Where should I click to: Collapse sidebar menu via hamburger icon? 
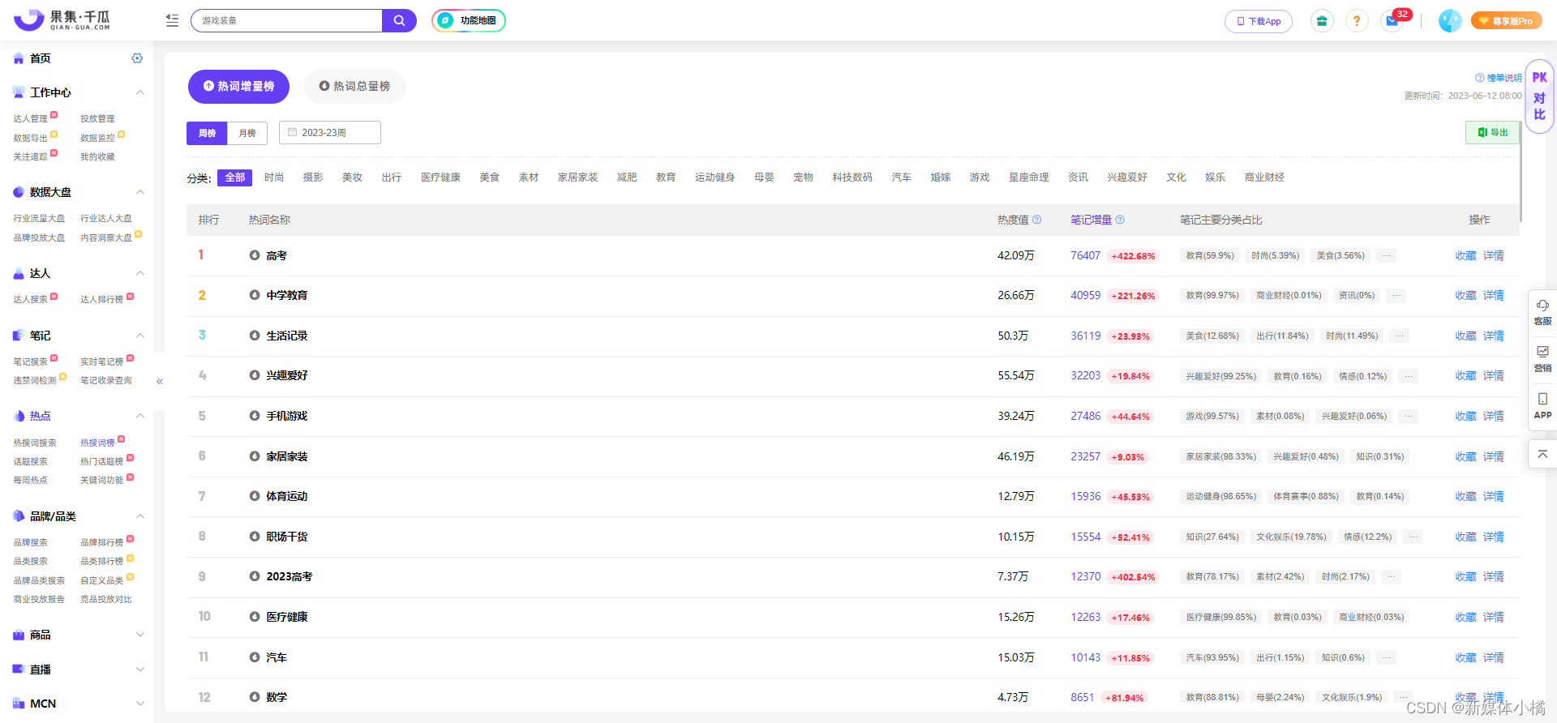pos(172,20)
